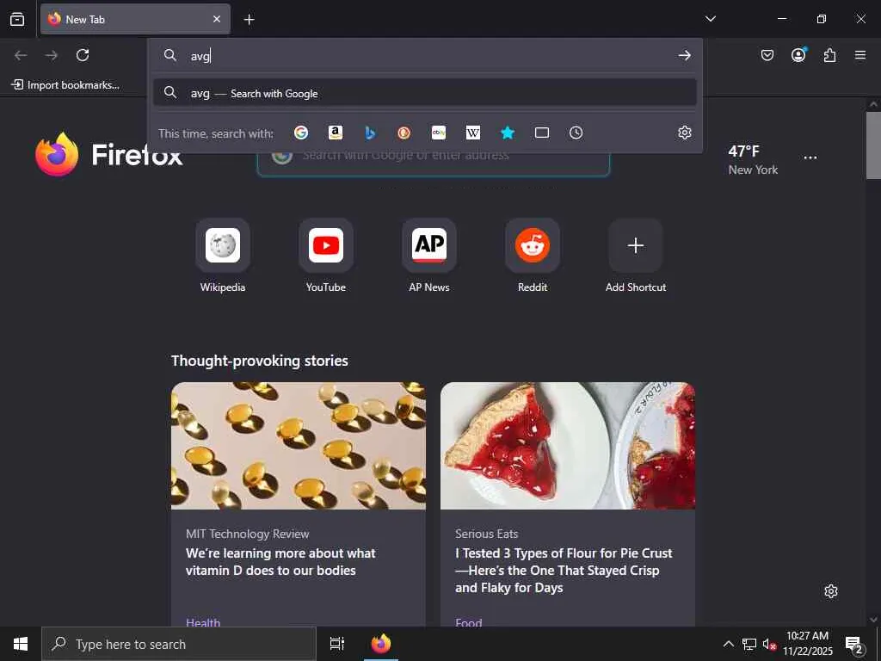This screenshot has width=881, height=661.
Task: Click the Health topic link
Action: point(203,621)
